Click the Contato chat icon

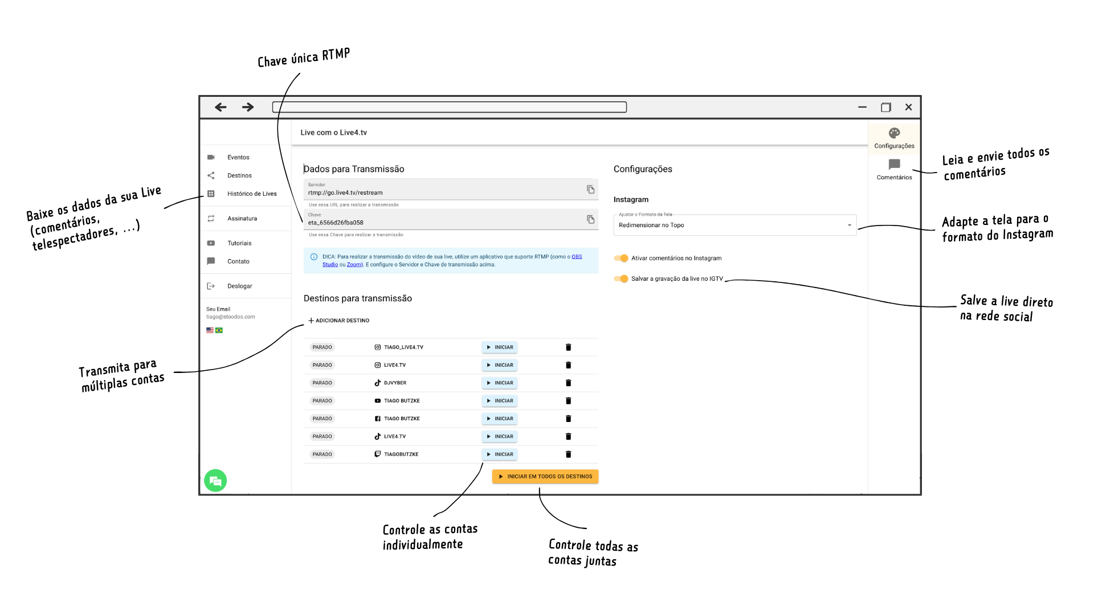point(211,261)
